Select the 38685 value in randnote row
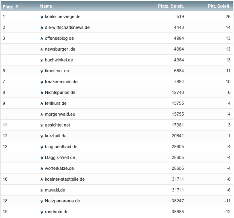The image size is (234, 218). pos(178,212)
